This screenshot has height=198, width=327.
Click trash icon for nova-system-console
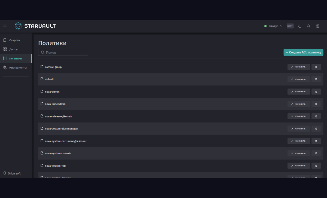pyautogui.click(x=316, y=153)
